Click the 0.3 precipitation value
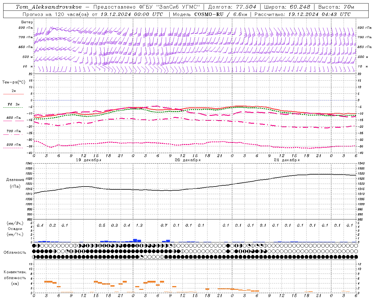373x298 pixels. [115, 226]
